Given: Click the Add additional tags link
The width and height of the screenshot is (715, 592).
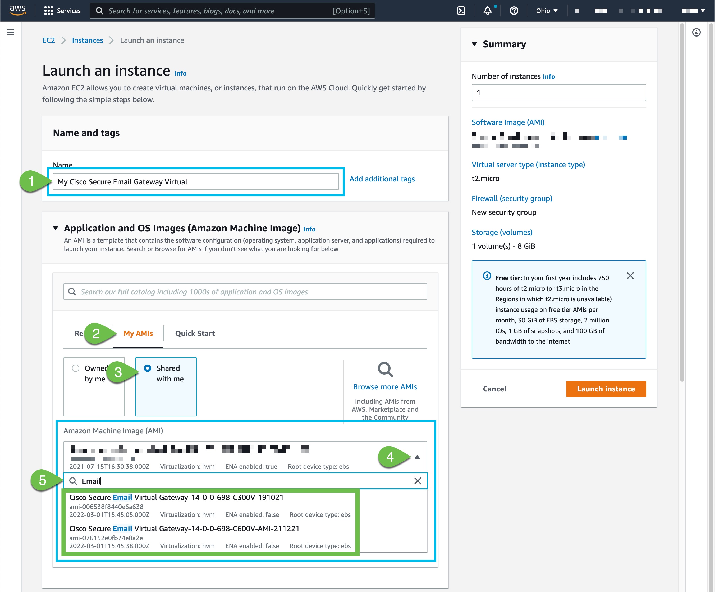Looking at the screenshot, I should [x=382, y=179].
